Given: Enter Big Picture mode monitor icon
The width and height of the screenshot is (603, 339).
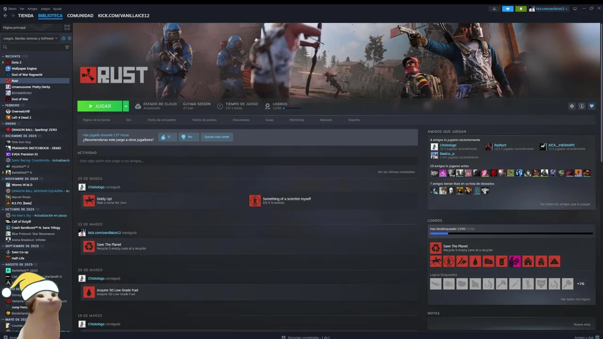Looking at the screenshot, I should [575, 8].
